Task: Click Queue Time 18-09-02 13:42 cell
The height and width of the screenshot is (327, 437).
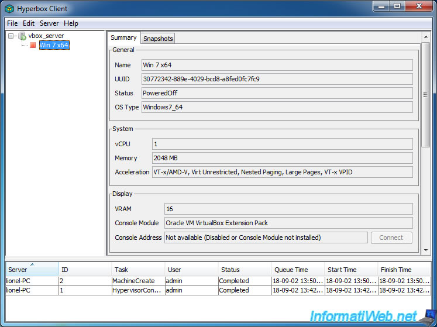Action: [298, 290]
